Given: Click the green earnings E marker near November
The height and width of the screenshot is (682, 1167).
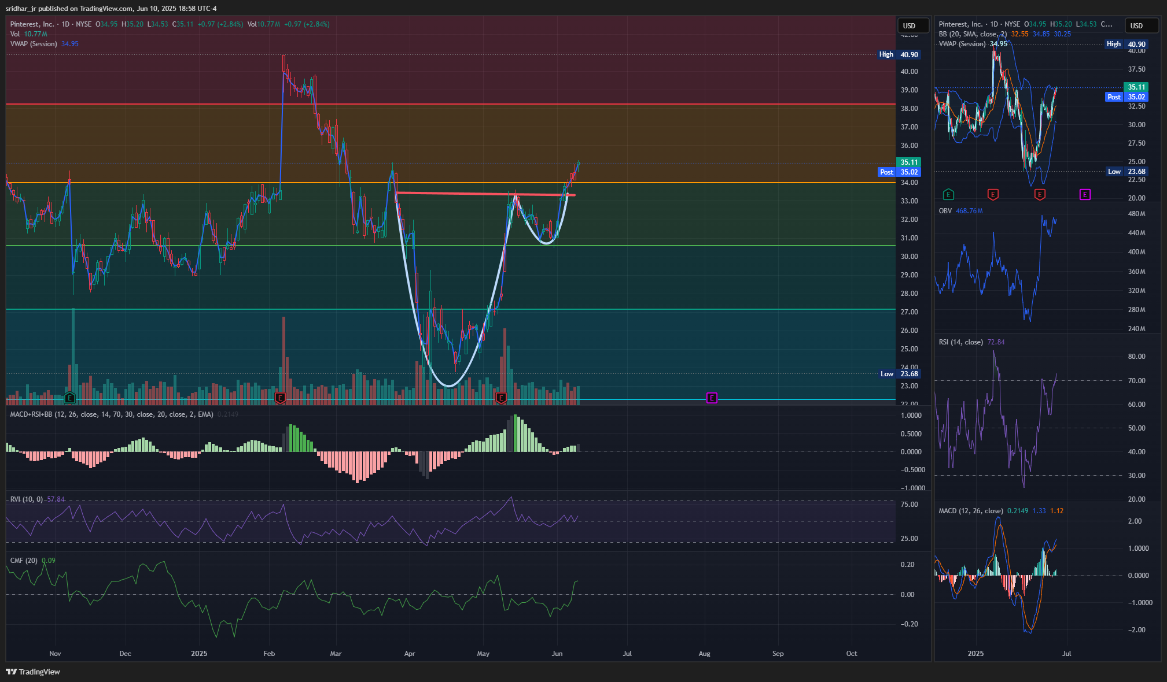Looking at the screenshot, I should click(x=70, y=398).
